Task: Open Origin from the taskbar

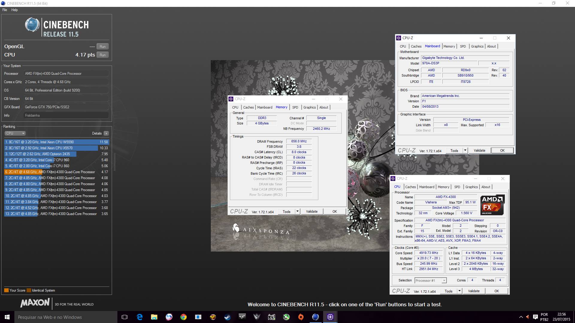Action: coord(301,317)
